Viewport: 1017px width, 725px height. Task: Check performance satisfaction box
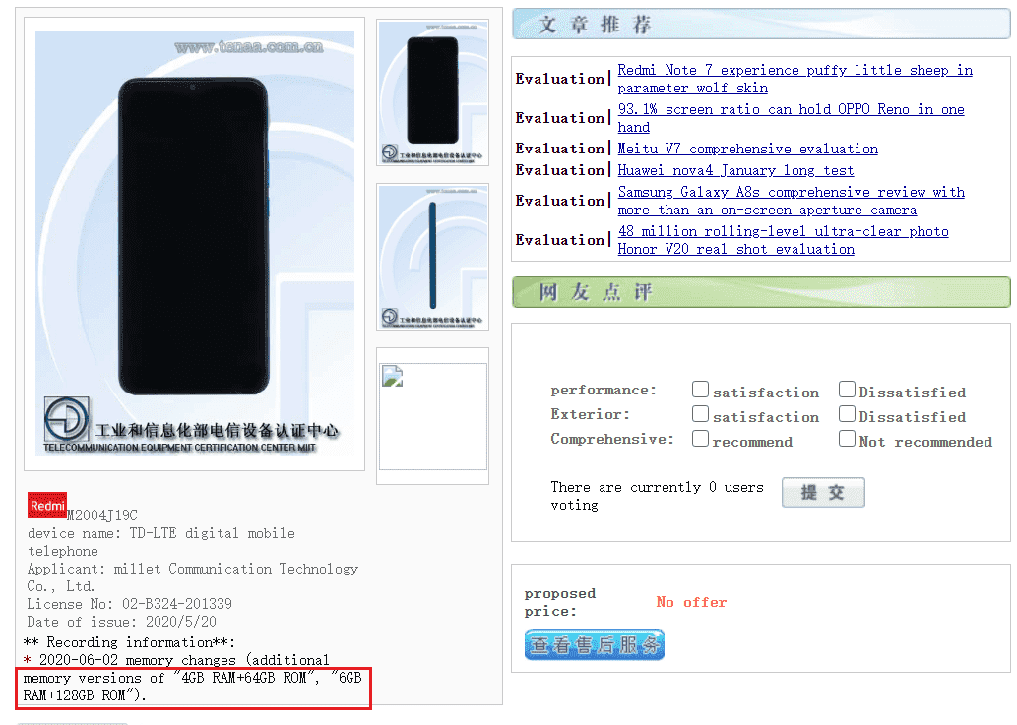click(700, 389)
